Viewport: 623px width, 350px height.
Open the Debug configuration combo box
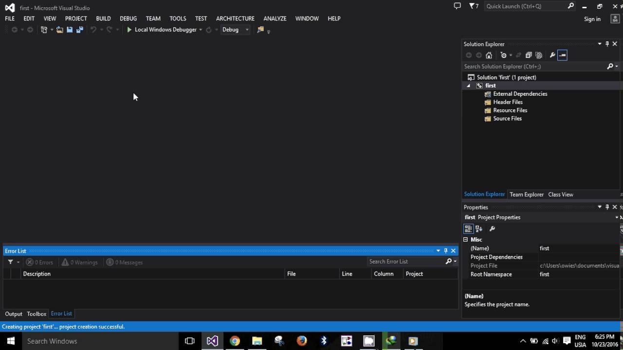pyautogui.click(x=235, y=30)
